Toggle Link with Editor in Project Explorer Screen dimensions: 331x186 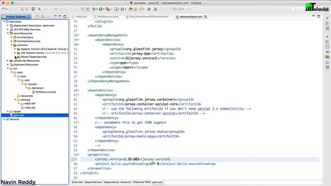(42, 17)
